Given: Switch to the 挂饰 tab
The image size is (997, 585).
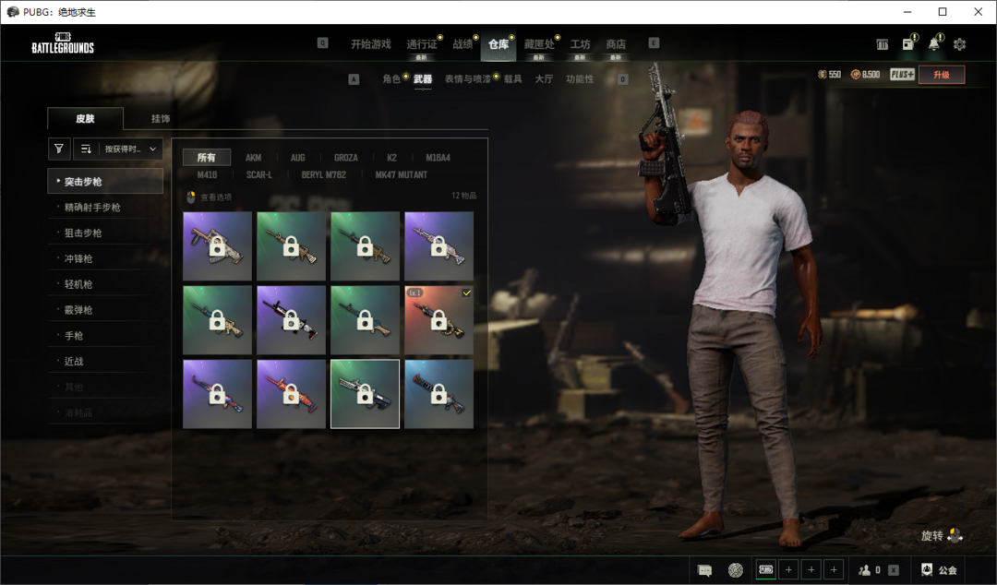Looking at the screenshot, I should [x=160, y=119].
